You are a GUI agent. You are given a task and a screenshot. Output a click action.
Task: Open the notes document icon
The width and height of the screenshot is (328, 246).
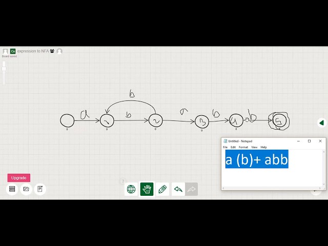[x=40, y=189]
